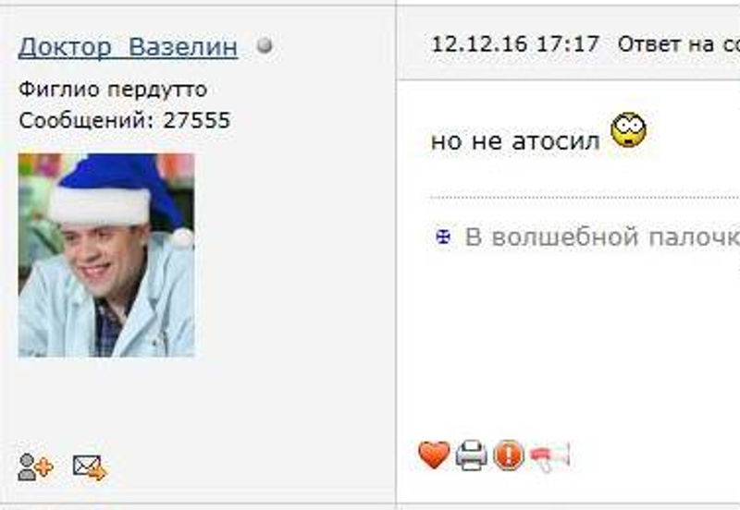Follow the "Ответ на со..." reply link

[x=679, y=44]
